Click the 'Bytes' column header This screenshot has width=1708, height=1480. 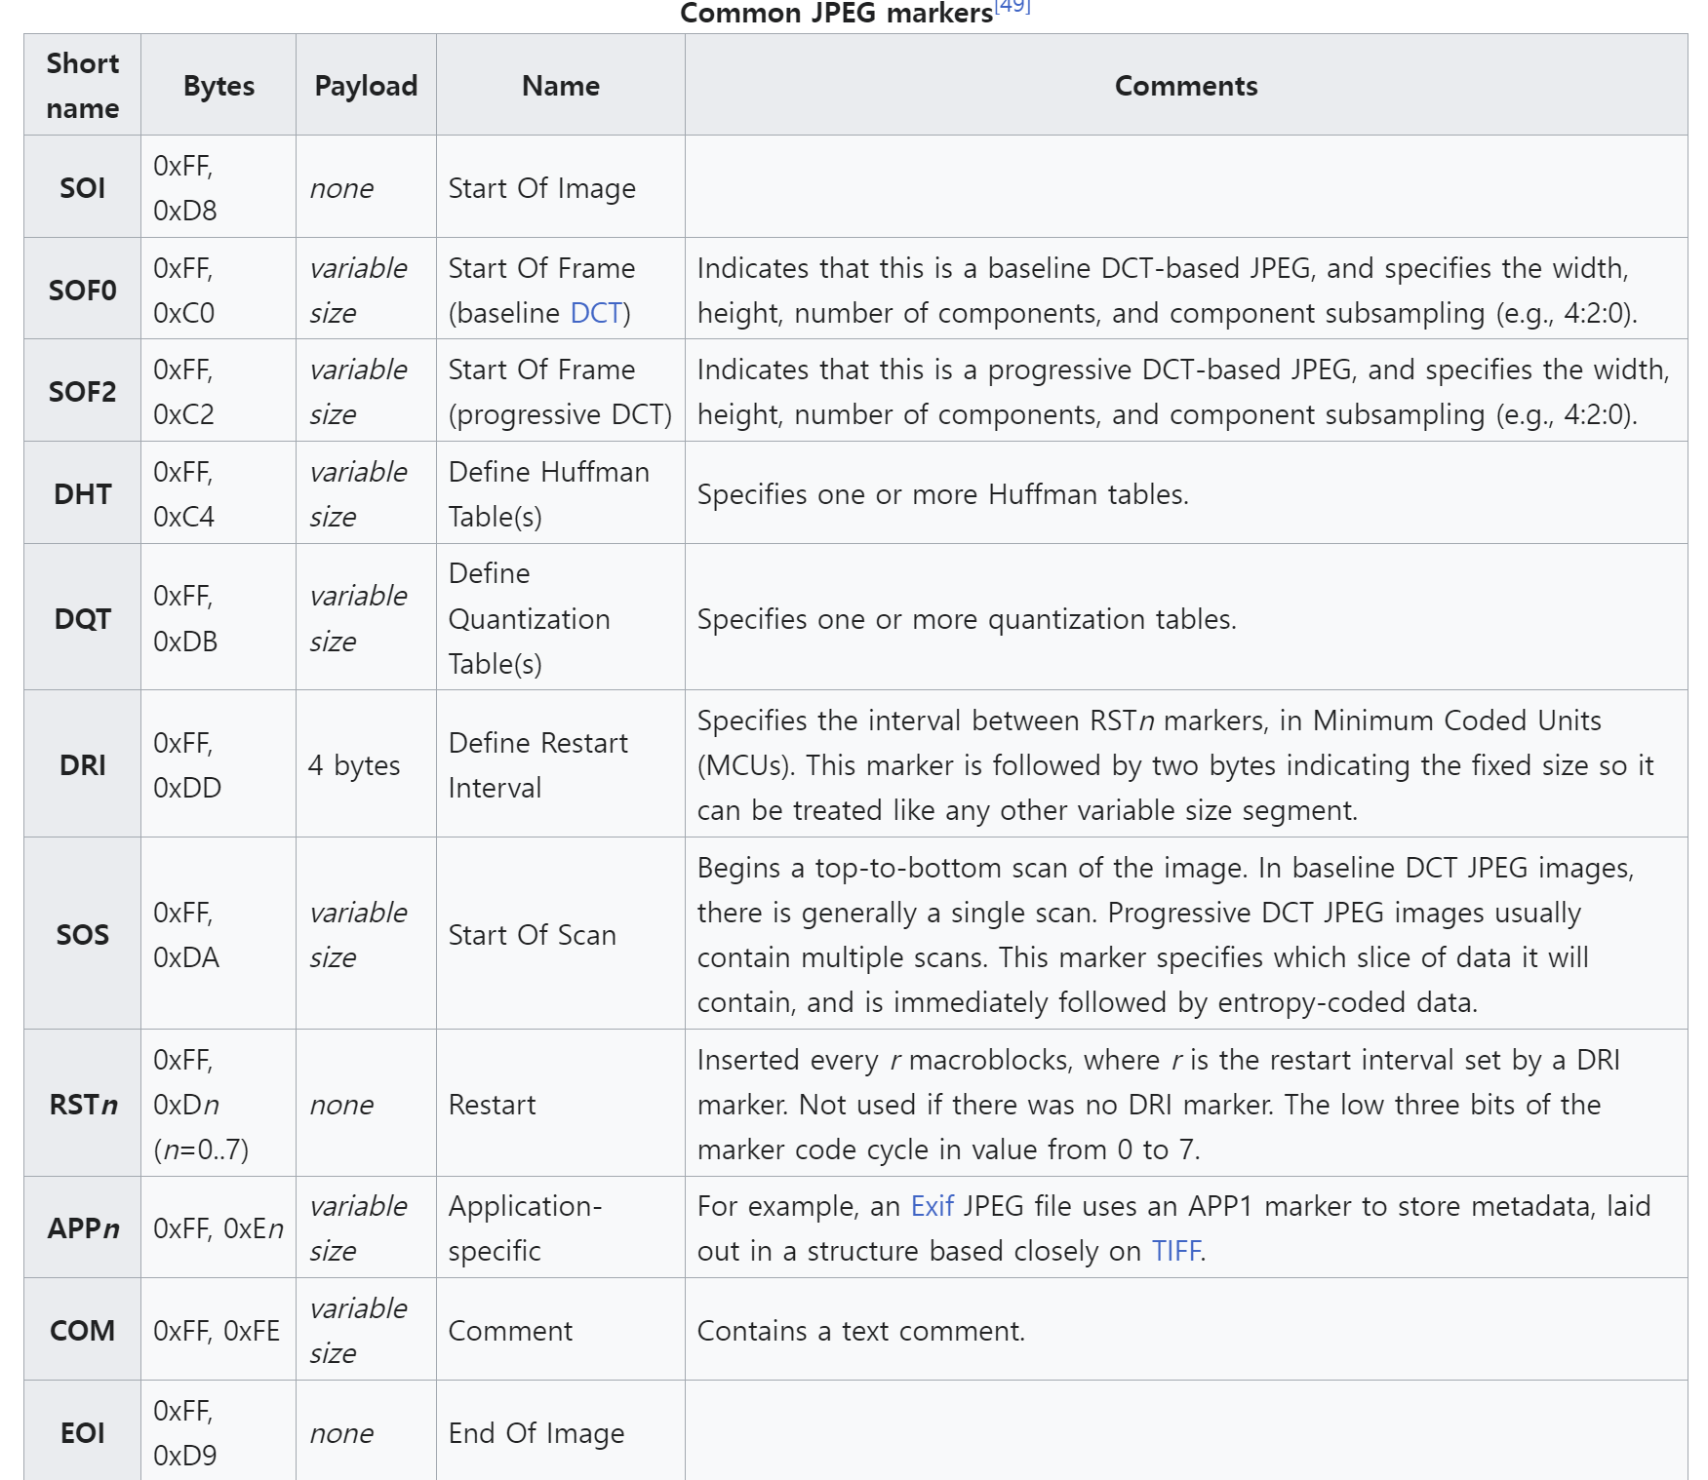click(218, 85)
